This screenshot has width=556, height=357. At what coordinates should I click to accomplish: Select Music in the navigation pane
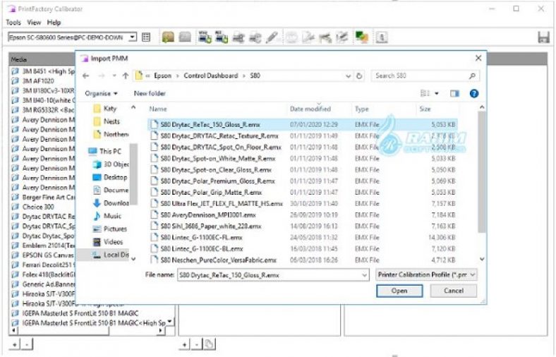click(x=107, y=216)
